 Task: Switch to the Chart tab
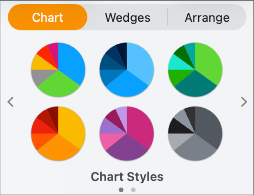pyautogui.click(x=48, y=17)
